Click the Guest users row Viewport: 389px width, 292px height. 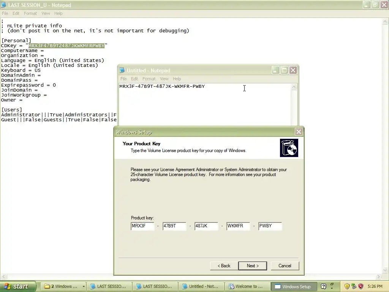(59, 120)
